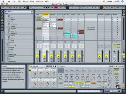Click the Stop Clips button in Master

click(117, 42)
